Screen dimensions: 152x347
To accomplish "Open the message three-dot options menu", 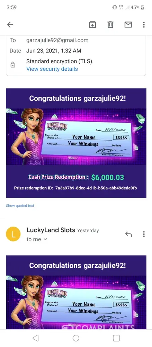I will tap(144, 234).
